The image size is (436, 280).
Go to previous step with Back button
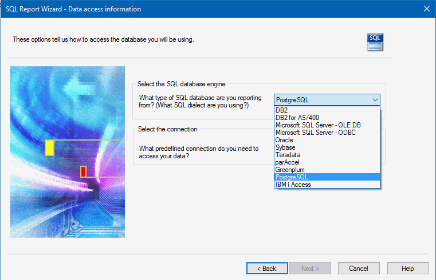coord(267,269)
